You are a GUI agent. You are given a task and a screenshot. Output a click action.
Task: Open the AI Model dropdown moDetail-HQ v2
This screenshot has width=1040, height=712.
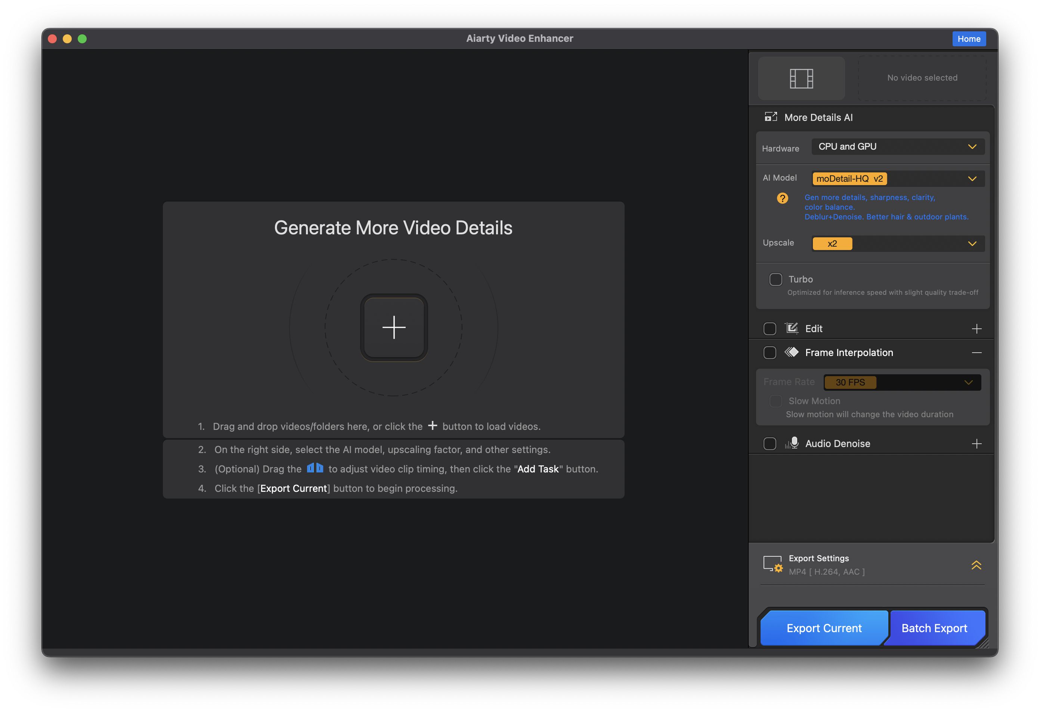click(897, 178)
